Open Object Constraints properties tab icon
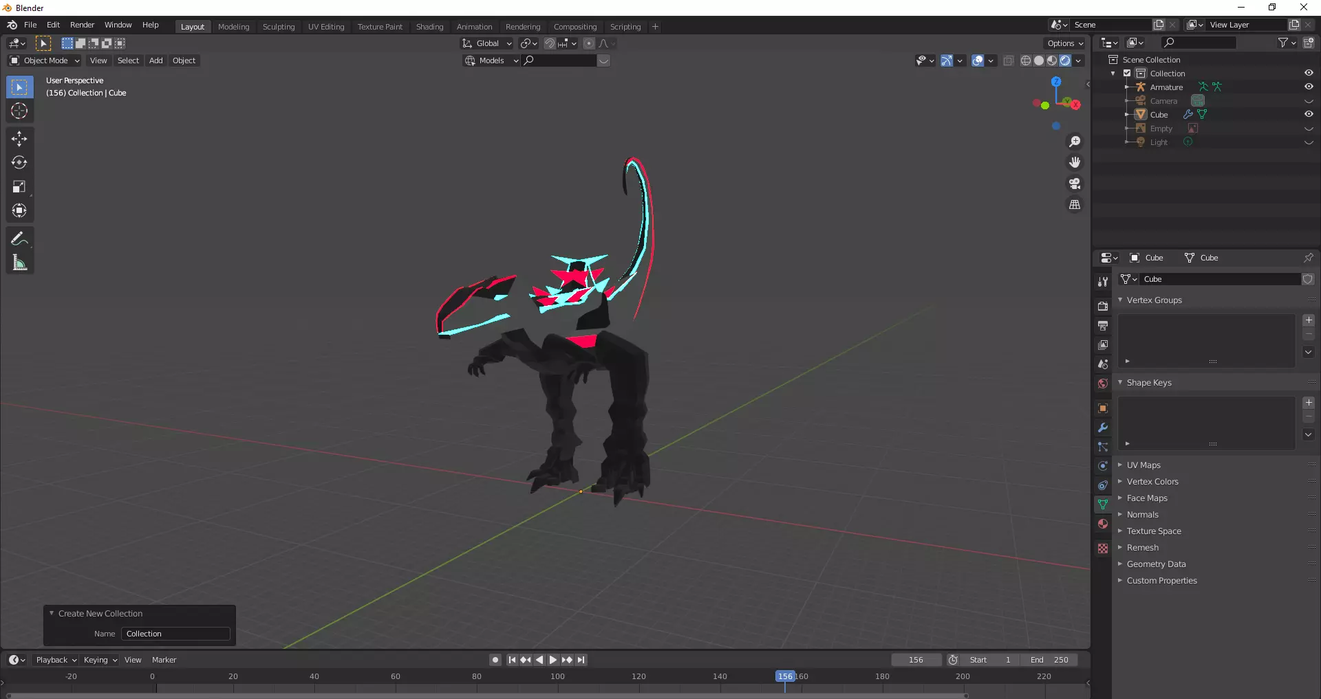Screen dimensions: 1321x699 [1103, 485]
